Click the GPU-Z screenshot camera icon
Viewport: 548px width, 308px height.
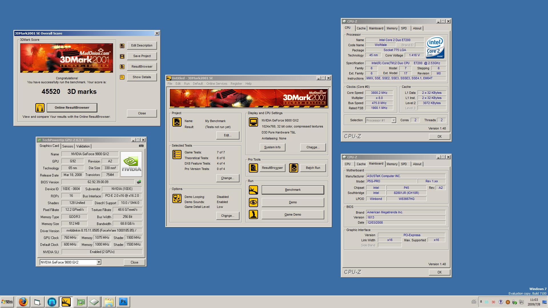(141, 146)
